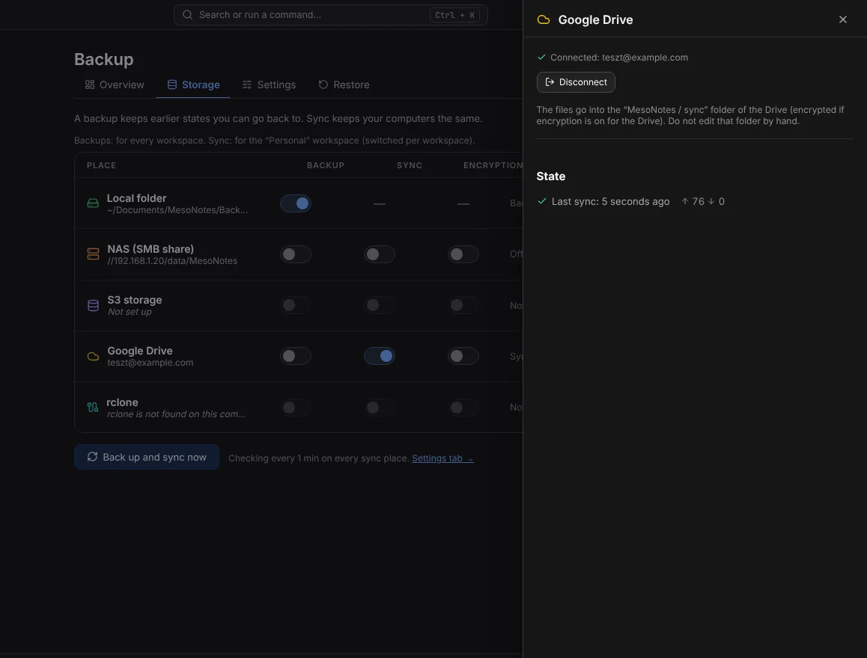Click the Overview tab grid icon
The height and width of the screenshot is (658, 867).
[x=90, y=84]
